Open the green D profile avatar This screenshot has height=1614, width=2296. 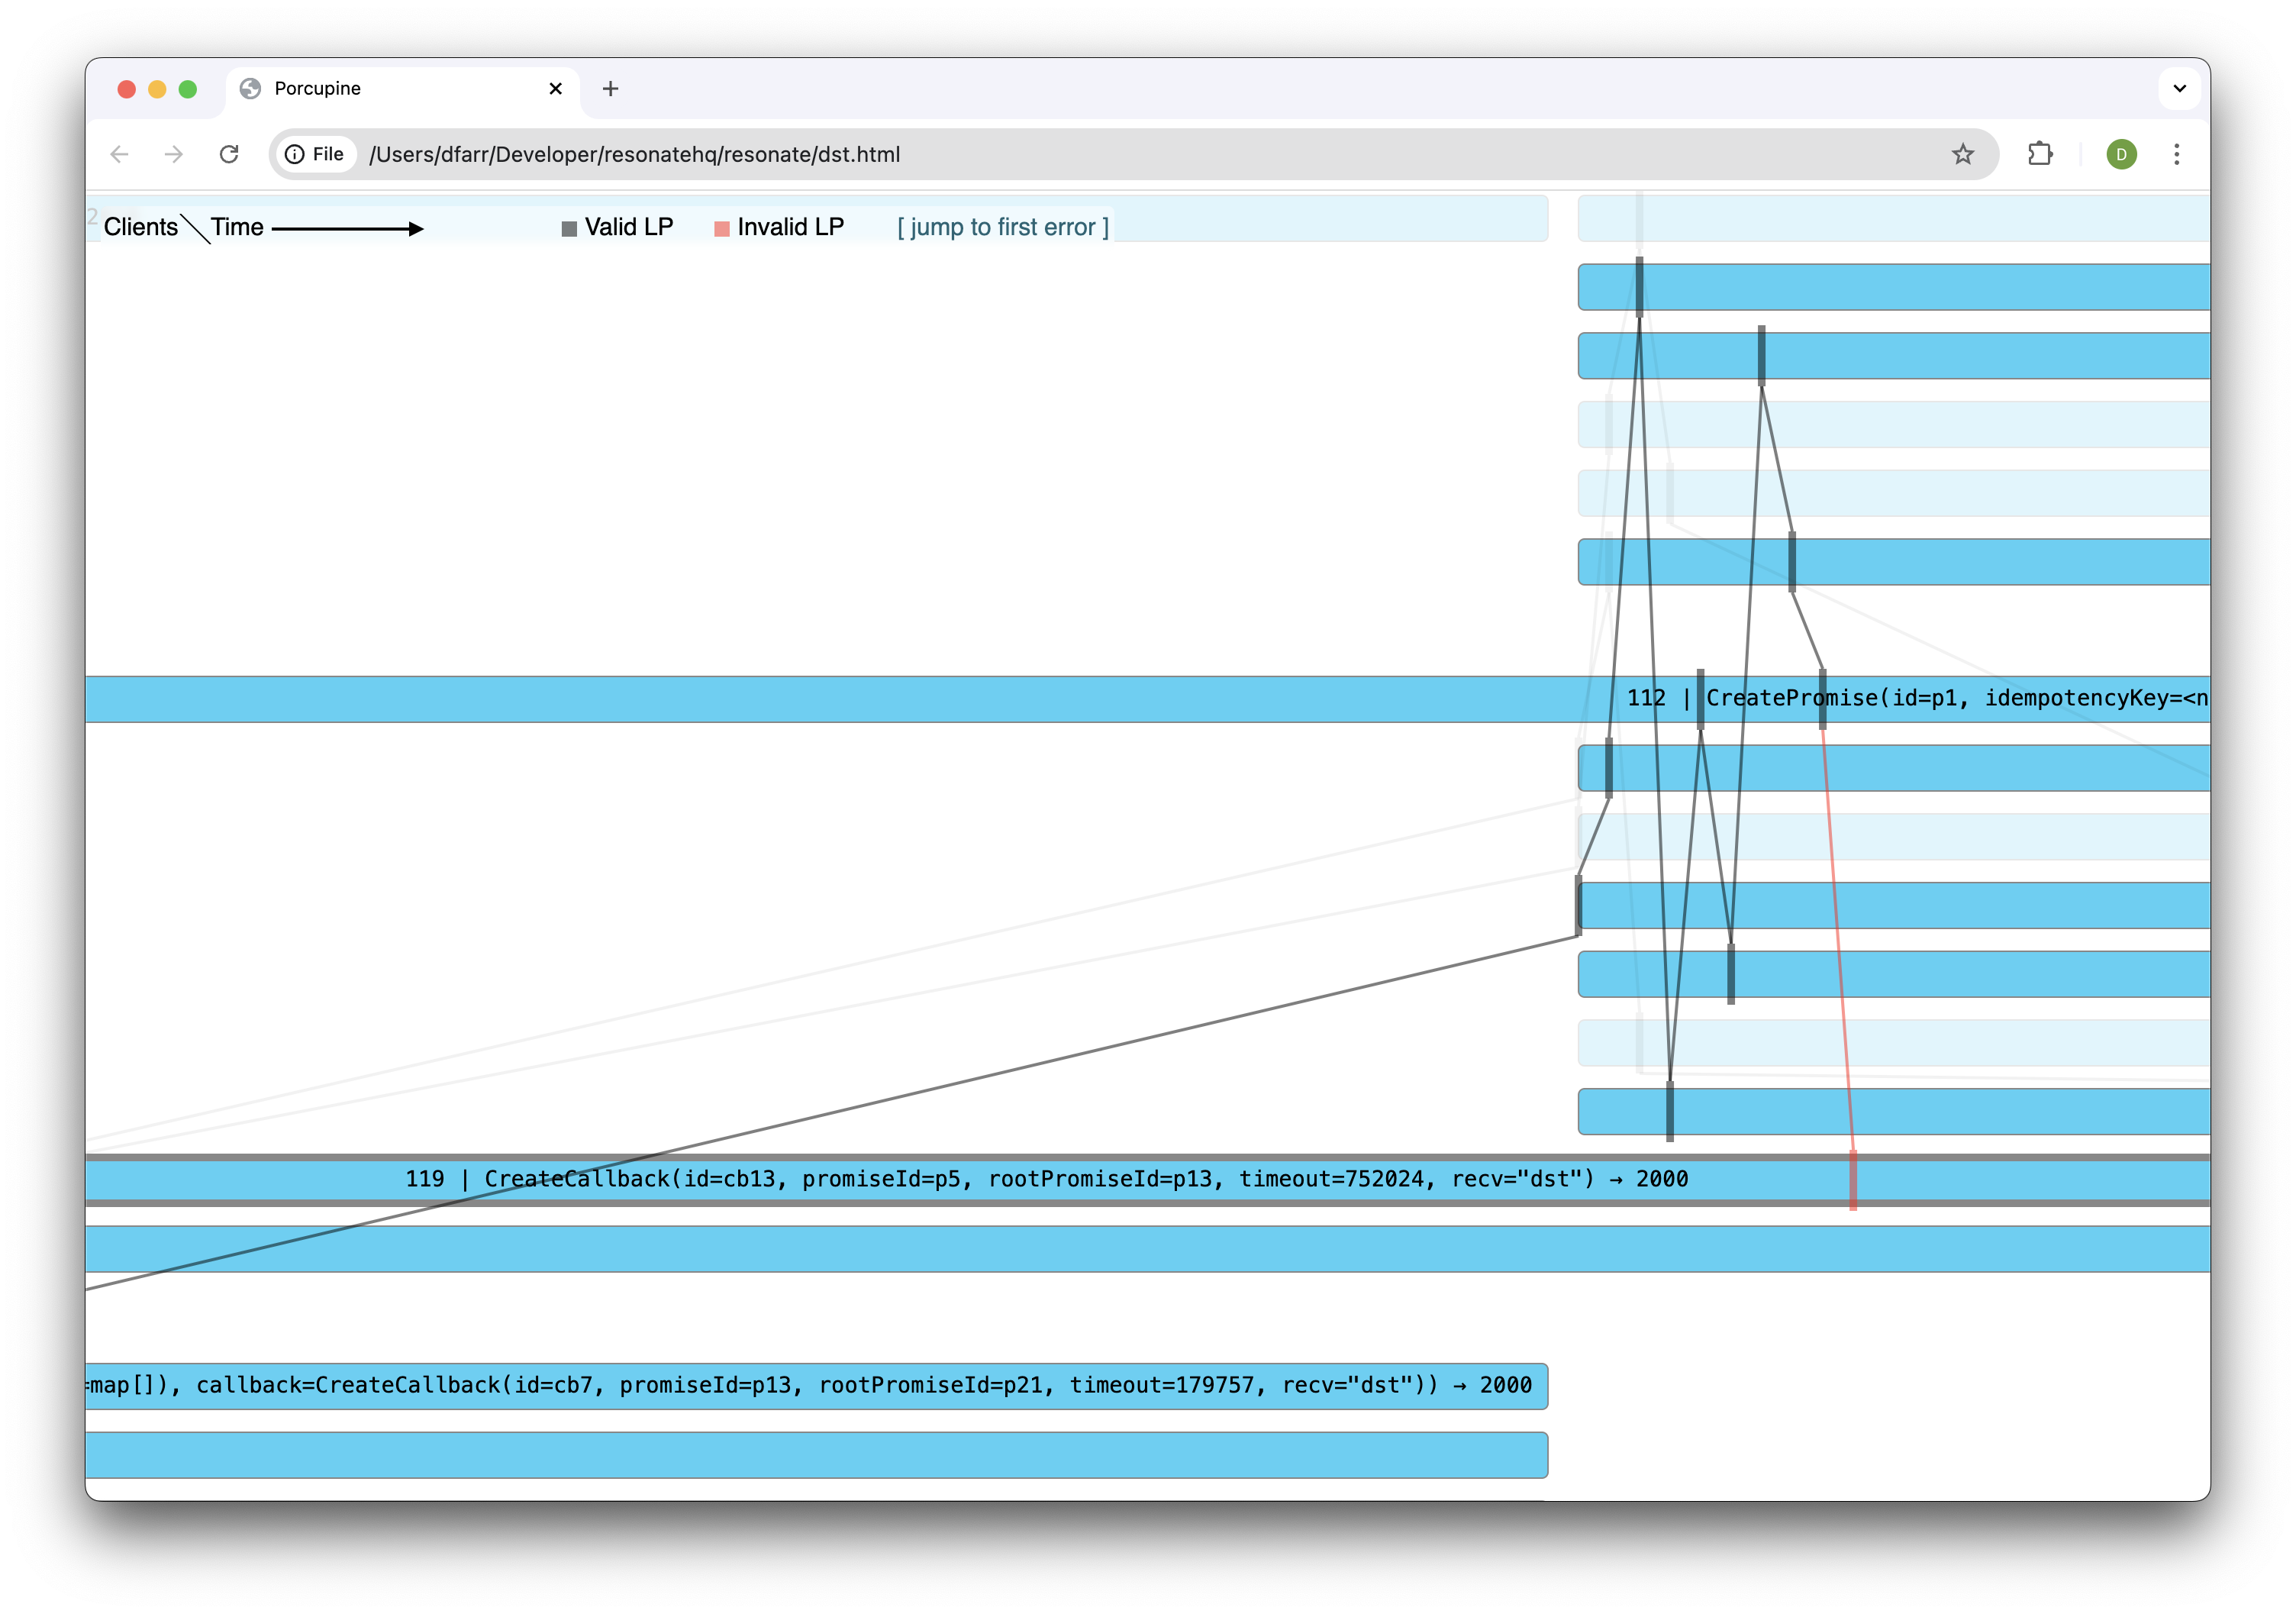2121,154
